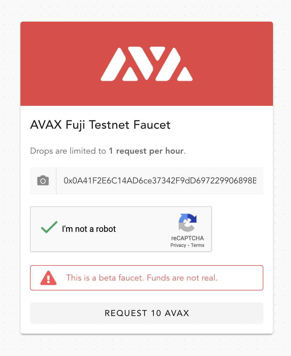Focus the wallet address input field
This screenshot has height=356, width=291.
(x=160, y=181)
